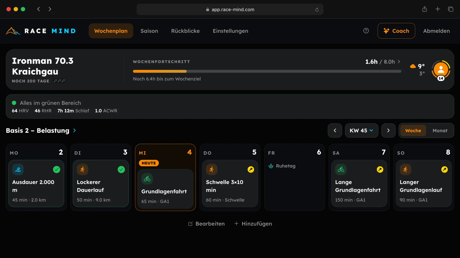The width and height of the screenshot is (460, 258).
Task: Click the Wochenfortschritt progress bar
Action: 267,71
